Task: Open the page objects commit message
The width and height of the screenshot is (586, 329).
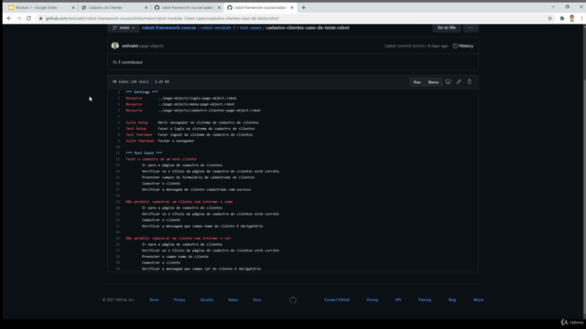Action: coord(151,46)
